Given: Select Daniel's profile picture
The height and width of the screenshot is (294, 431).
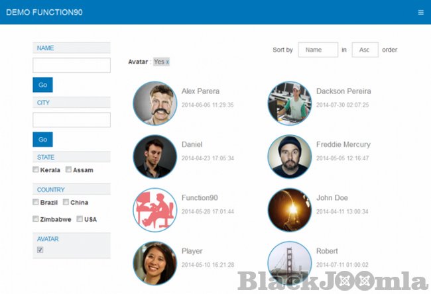Looking at the screenshot, I should 154,156.
